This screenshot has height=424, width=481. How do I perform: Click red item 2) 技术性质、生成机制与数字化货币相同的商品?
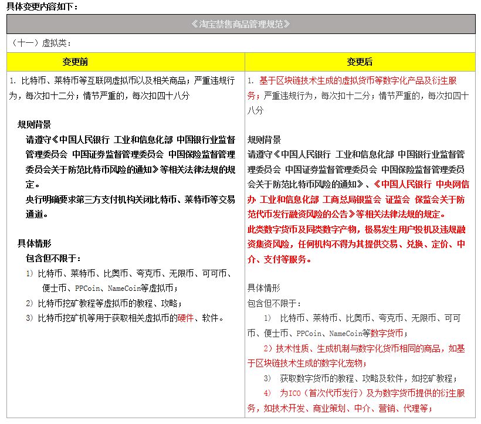pos(353,348)
